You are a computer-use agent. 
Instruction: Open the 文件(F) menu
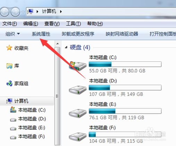click(x=10, y=24)
